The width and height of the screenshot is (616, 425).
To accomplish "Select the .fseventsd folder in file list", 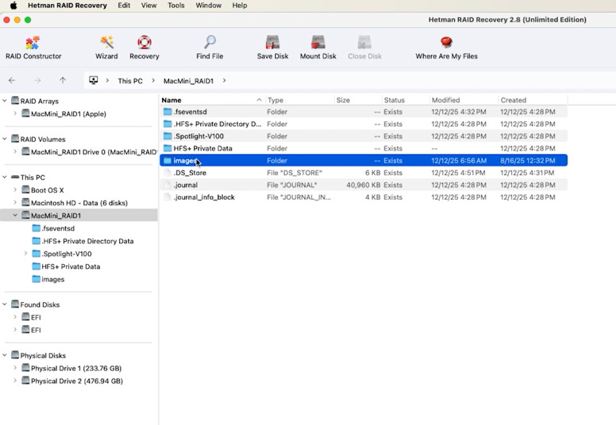I will click(364, 112).
